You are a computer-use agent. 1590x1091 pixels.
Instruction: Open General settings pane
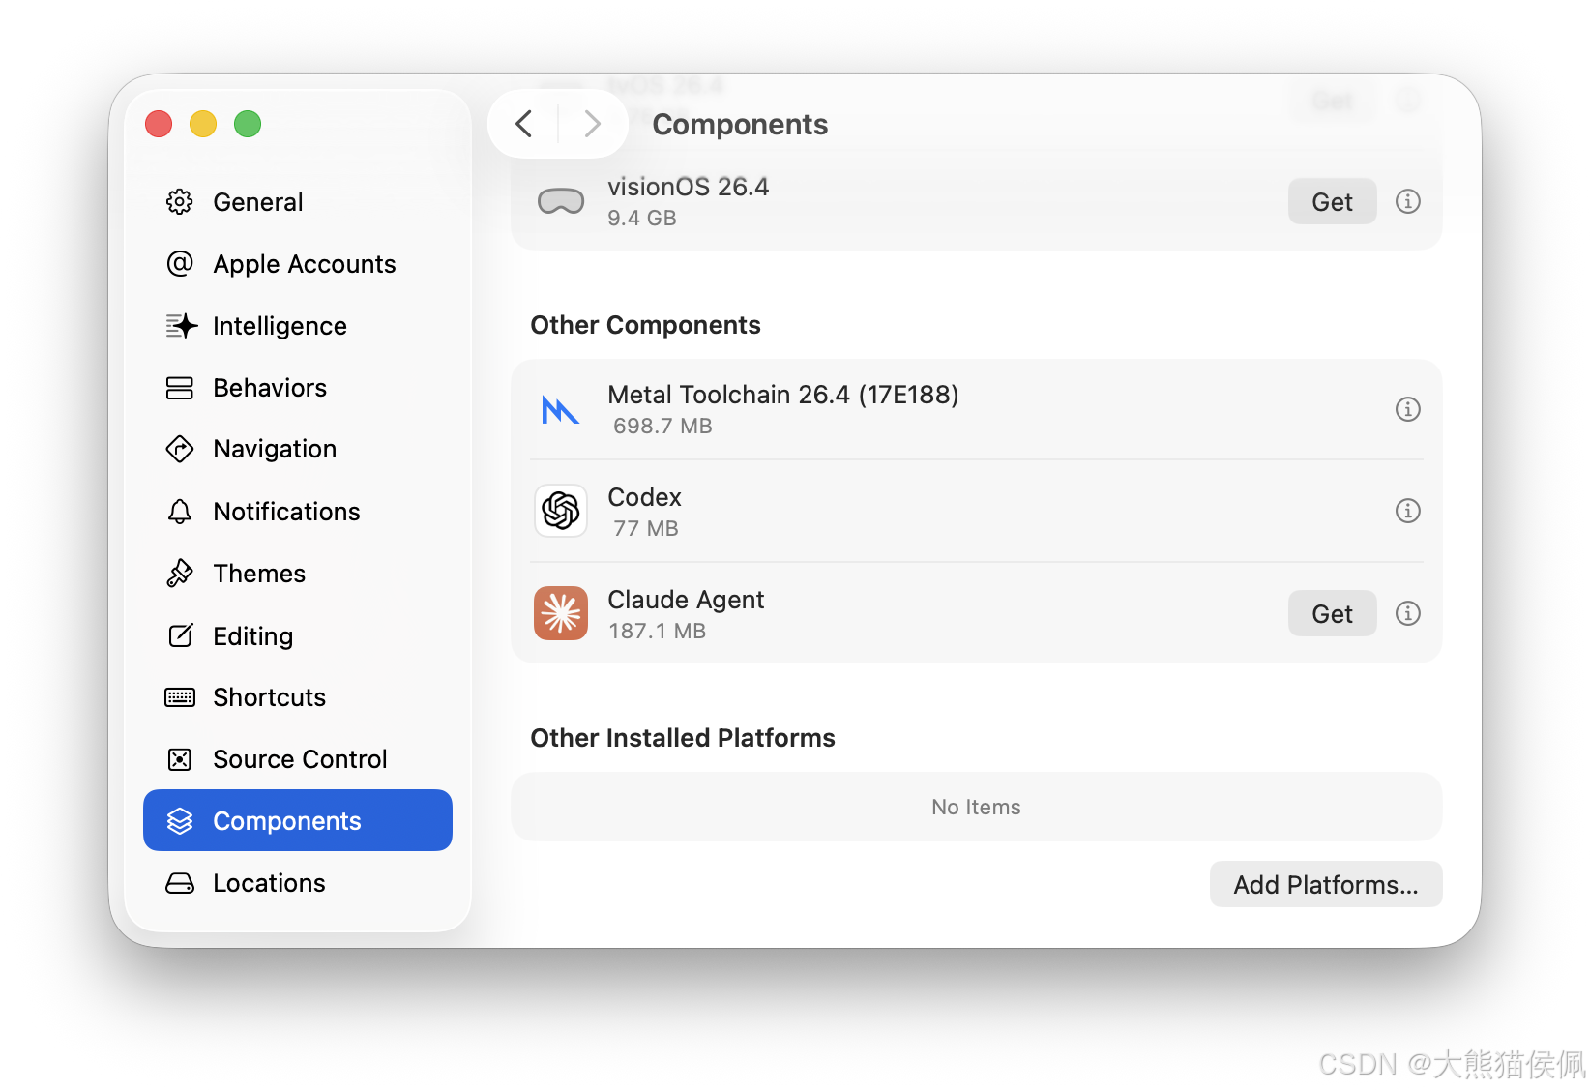coord(298,202)
